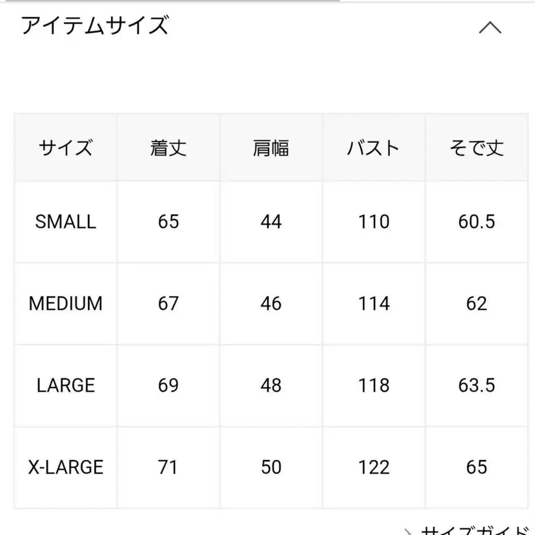The height and width of the screenshot is (535, 535).
Task: Click the バスト column header
Action: 373,147
